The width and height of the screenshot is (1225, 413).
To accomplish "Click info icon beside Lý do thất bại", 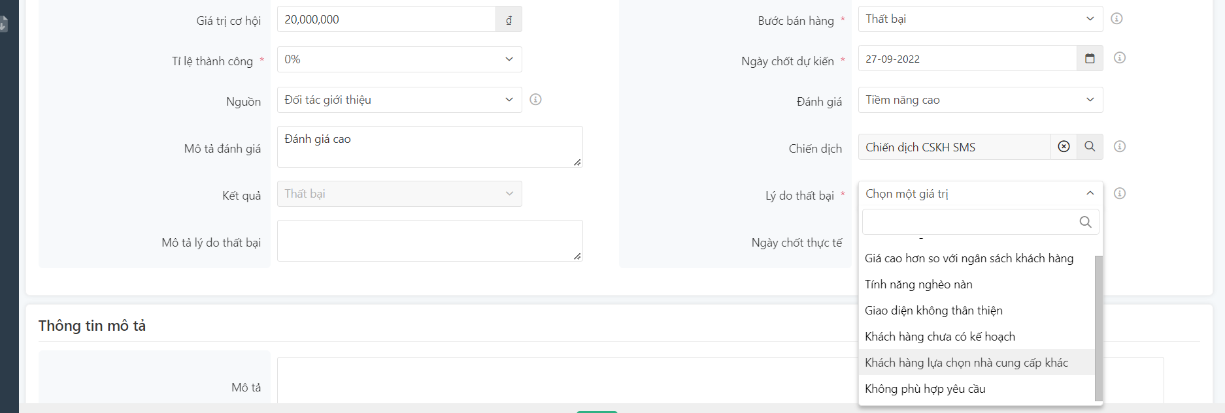I will [x=1119, y=194].
